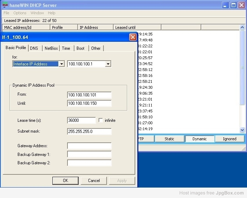Click the scroll down arrow of lease list
This screenshot has width=247, height=198.
[x=242, y=130]
